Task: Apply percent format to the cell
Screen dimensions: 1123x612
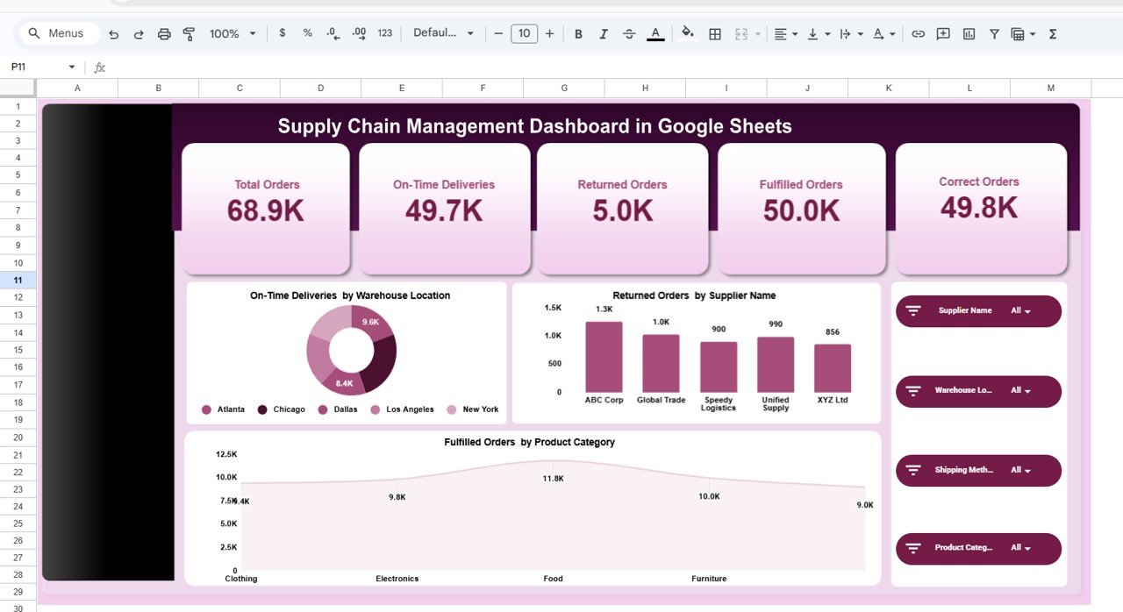Action: pyautogui.click(x=306, y=33)
